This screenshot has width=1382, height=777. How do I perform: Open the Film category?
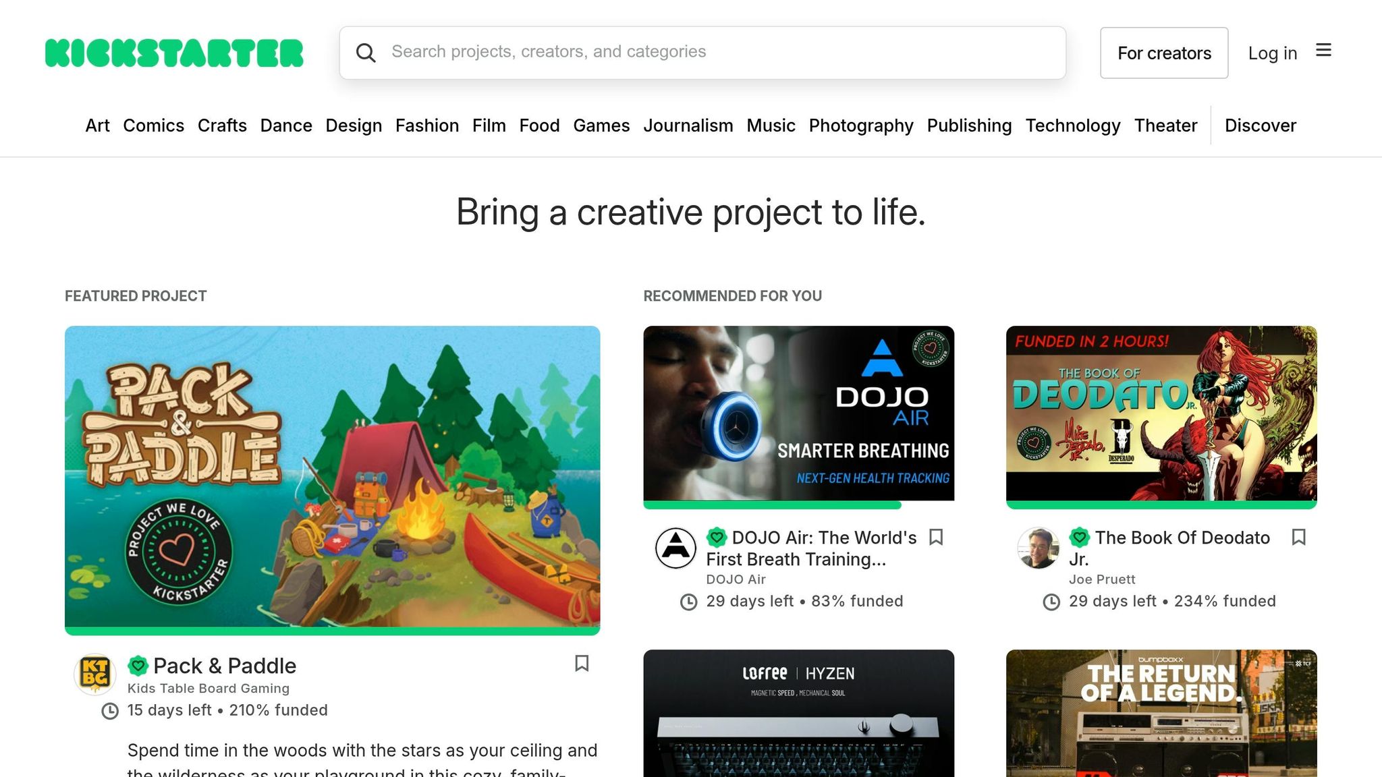tap(489, 125)
